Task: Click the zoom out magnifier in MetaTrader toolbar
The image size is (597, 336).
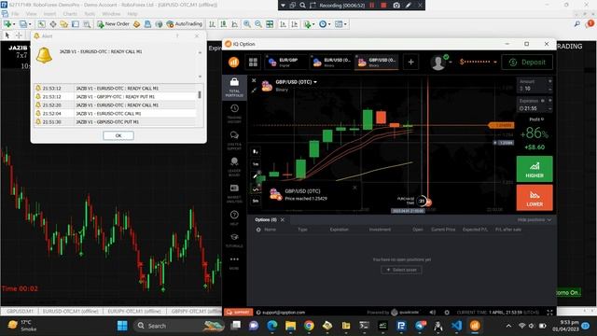Action: point(258,24)
